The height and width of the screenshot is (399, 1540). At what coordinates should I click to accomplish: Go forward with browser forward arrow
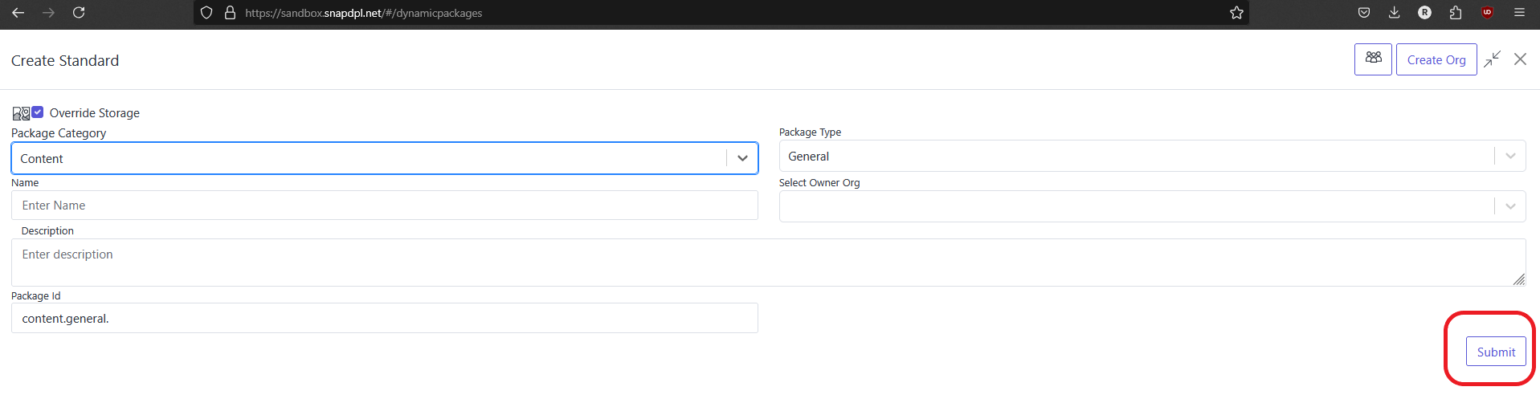tap(48, 13)
